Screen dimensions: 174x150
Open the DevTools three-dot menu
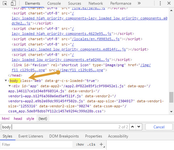click(160, 3)
